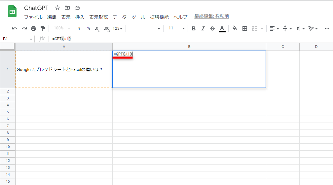Open the 表示形式 menu

click(x=98, y=17)
